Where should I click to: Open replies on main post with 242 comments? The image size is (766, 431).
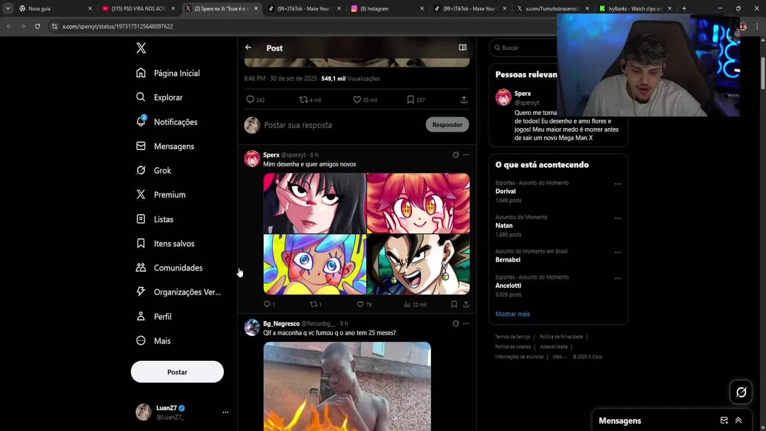tap(256, 100)
